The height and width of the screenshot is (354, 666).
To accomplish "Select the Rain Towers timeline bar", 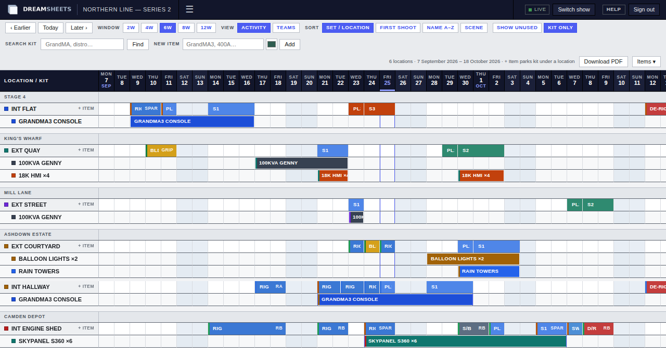I will pyautogui.click(x=489, y=271).
